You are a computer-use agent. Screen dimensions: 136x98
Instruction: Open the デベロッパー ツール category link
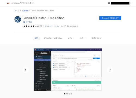pos(52,26)
